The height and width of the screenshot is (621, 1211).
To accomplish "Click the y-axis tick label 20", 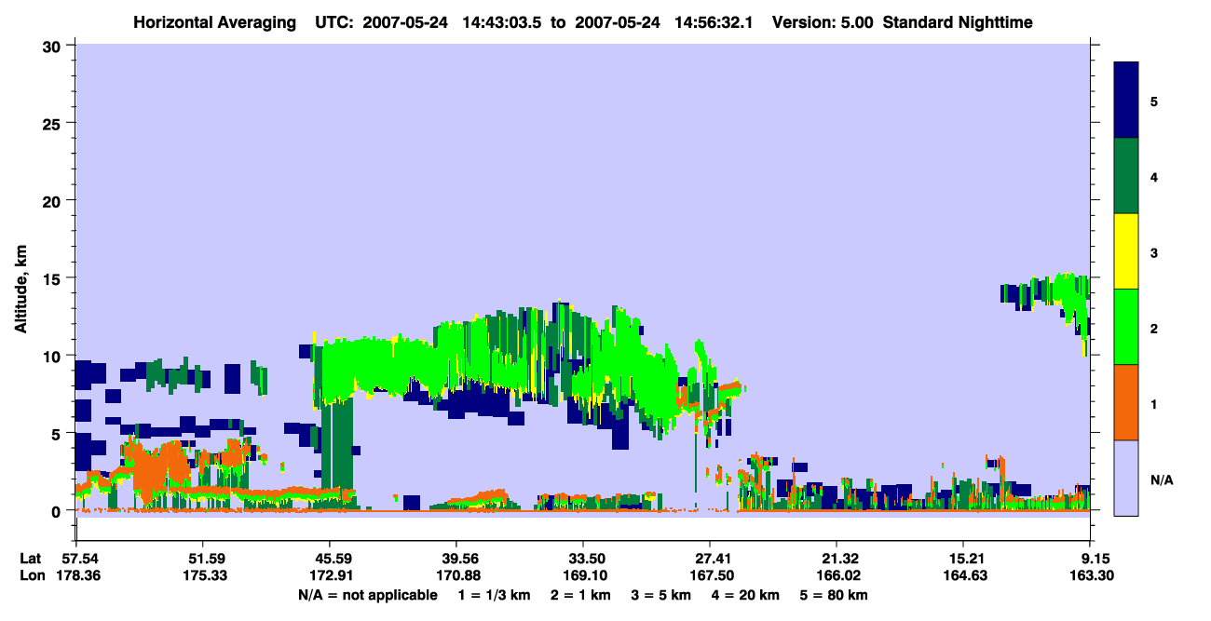I will (54, 200).
